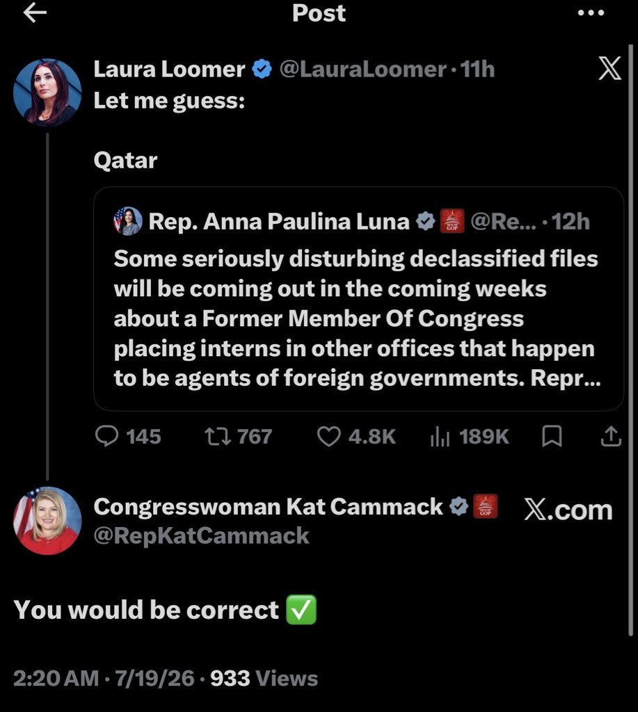638x712 pixels.
Task: Tap the X.com label beside Cammack
Action: click(x=568, y=510)
